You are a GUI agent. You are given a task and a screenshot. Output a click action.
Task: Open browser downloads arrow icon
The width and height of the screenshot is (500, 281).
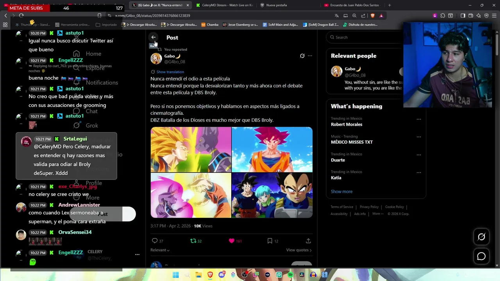[x=435, y=16]
